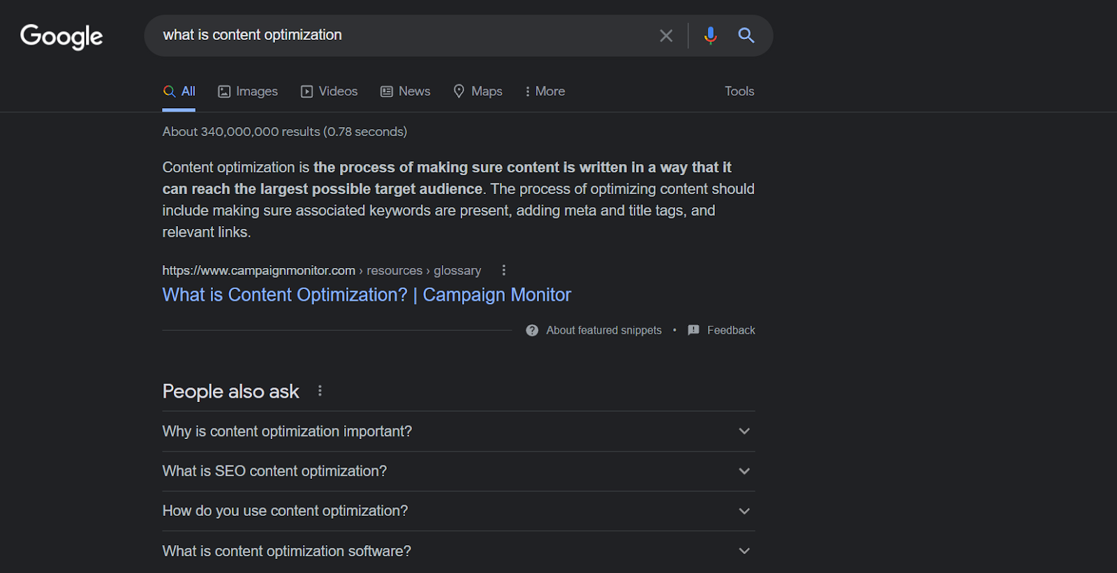The width and height of the screenshot is (1117, 573).
Task: Switch to the Videos tab
Action: (329, 91)
